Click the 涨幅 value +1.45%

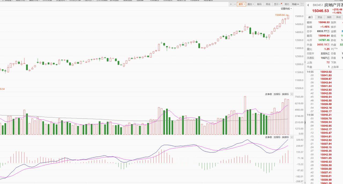click(325, 27)
